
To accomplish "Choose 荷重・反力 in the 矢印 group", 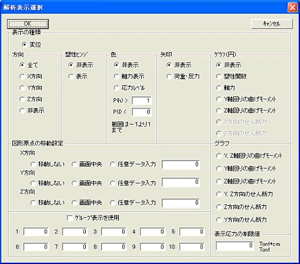I will point(183,76).
